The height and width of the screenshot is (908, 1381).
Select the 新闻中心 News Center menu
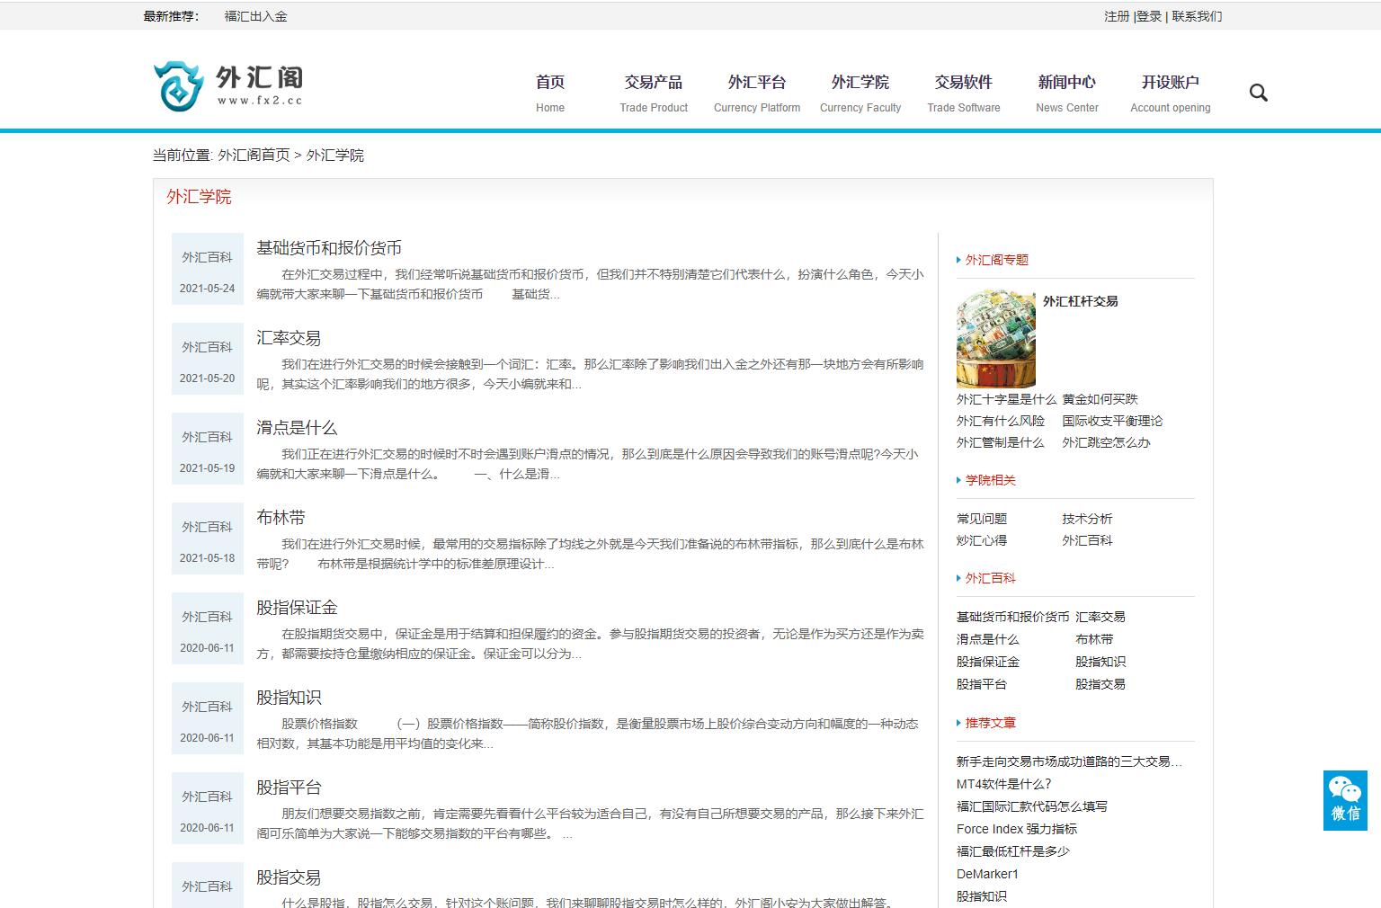[x=1066, y=82]
